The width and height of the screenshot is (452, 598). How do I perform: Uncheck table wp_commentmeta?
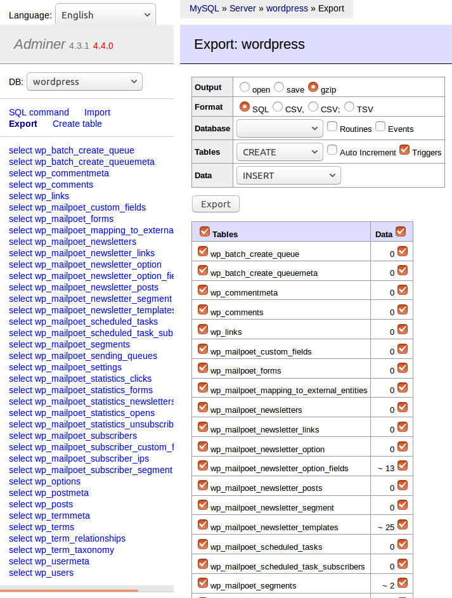point(203,290)
